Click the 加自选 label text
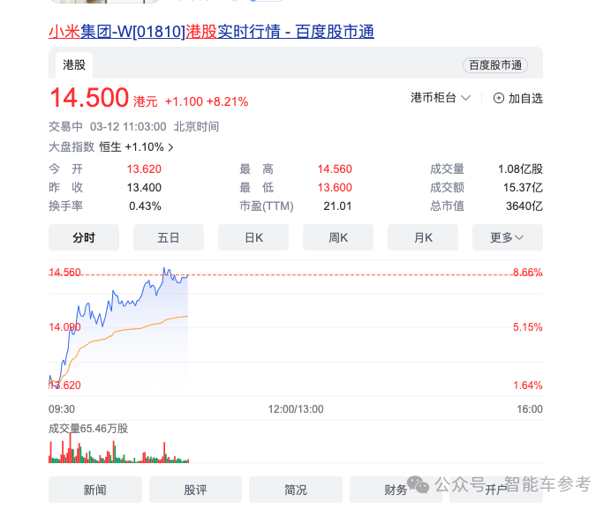This screenshot has height=509, width=611. 525,98
